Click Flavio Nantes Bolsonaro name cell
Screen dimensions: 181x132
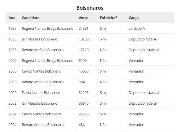pyautogui.click(x=41, y=93)
